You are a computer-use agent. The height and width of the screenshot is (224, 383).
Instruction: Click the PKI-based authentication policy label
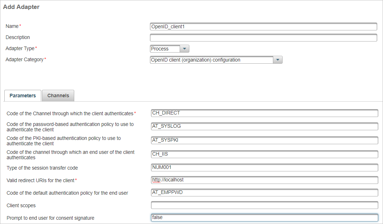tap(64, 141)
